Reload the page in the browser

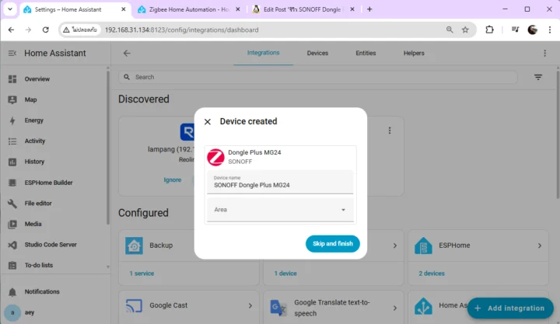point(45,30)
